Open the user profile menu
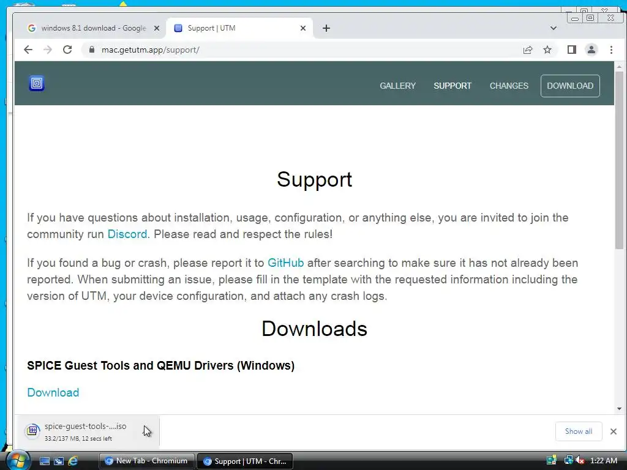 (x=591, y=50)
